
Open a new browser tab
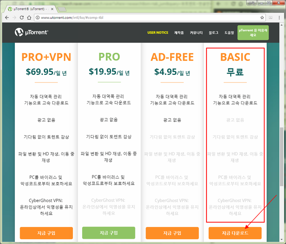(62, 9)
